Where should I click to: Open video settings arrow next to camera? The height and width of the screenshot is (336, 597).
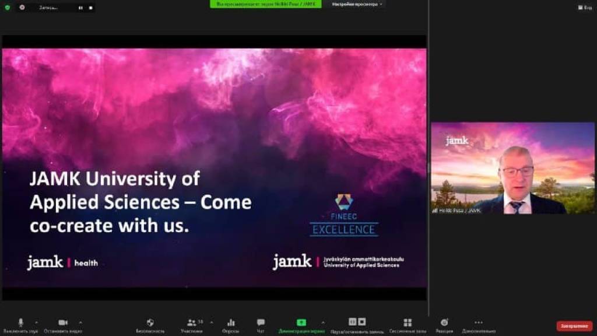click(x=80, y=322)
